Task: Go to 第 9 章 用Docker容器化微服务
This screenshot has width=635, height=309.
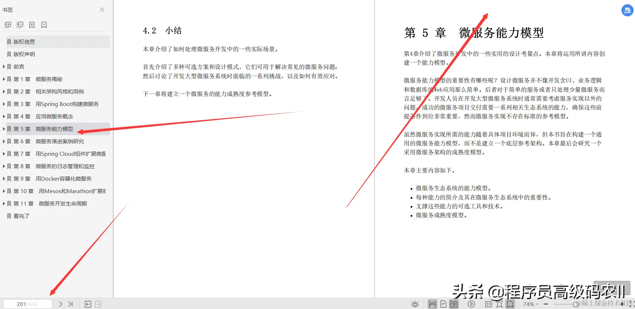Action: pyautogui.click(x=52, y=179)
